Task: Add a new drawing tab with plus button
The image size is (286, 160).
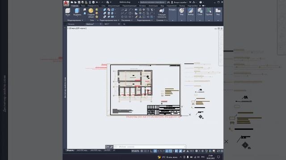Action: [x=124, y=24]
